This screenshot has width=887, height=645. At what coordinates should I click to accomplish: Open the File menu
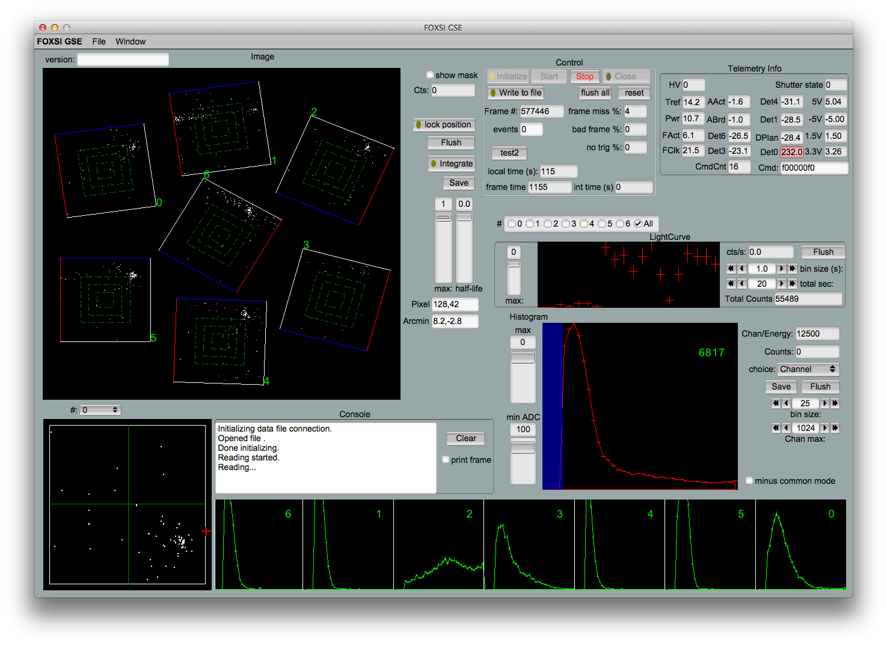click(99, 41)
